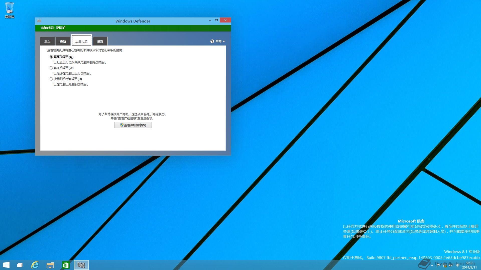The image size is (481, 270).
Task: Select the 隔离的项目(Q) radio button
Action: [x=51, y=57]
